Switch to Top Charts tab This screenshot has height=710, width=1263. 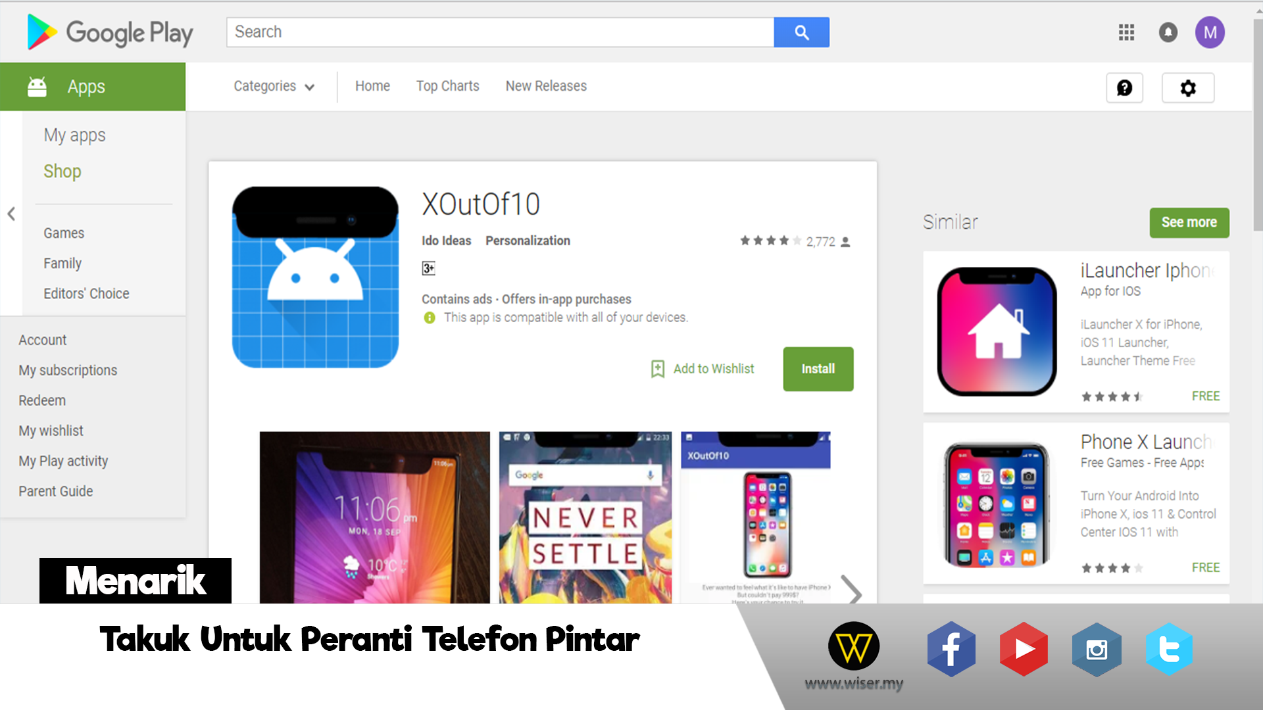pyautogui.click(x=447, y=86)
